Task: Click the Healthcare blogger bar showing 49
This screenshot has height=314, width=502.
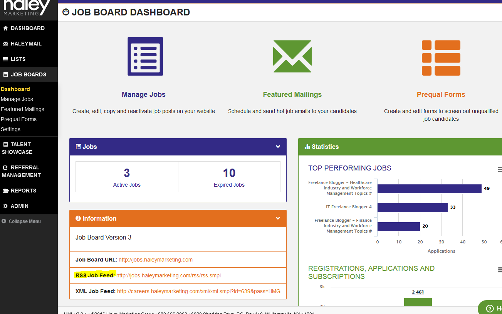Action: tap(430, 189)
